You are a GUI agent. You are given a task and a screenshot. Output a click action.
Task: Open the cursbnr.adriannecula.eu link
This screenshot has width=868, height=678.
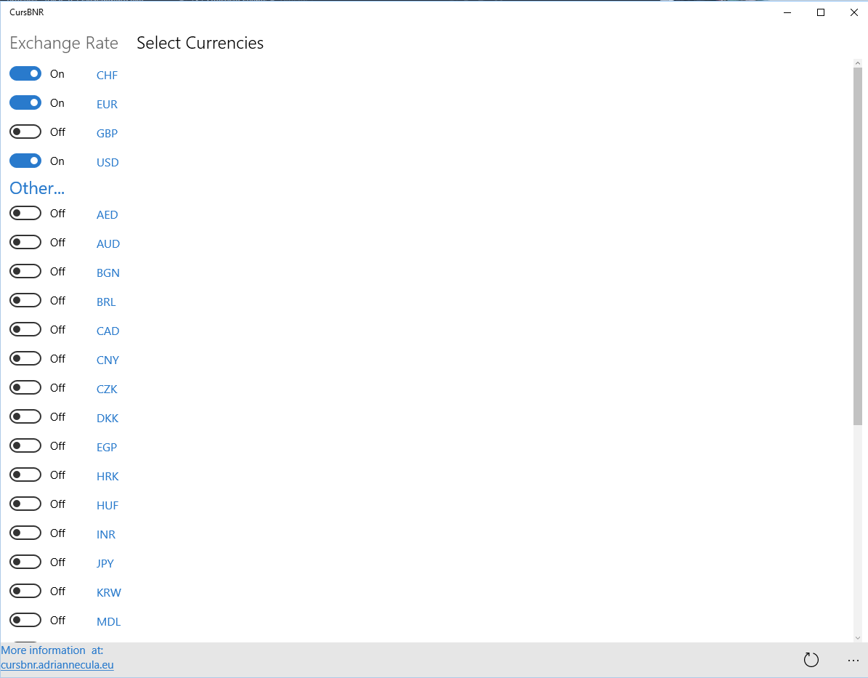[57, 664]
